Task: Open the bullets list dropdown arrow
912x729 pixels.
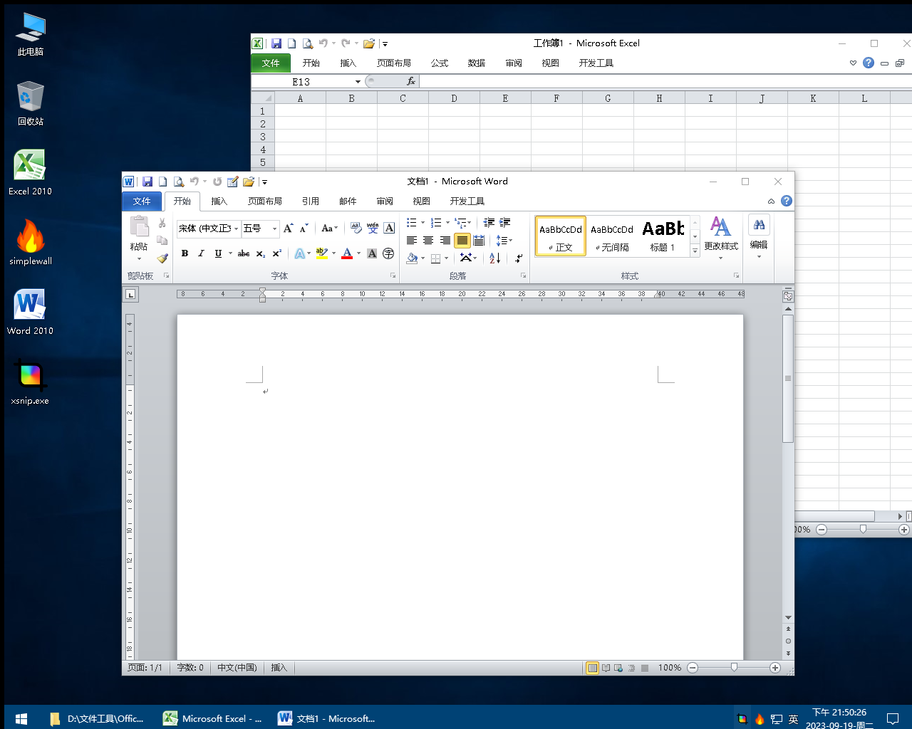Action: point(423,223)
